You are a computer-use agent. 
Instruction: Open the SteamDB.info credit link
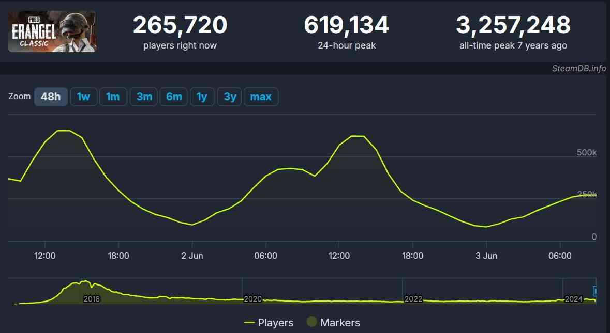pos(578,69)
